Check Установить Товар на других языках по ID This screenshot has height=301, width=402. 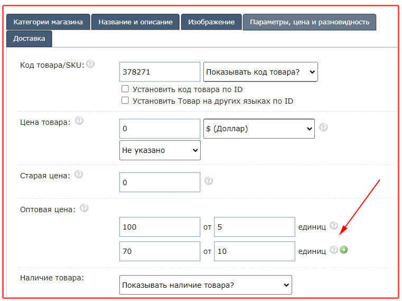point(125,101)
